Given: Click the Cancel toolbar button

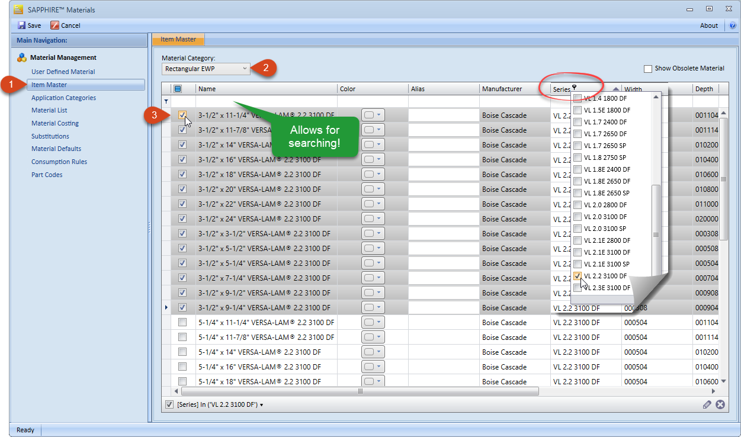Looking at the screenshot, I should (65, 25).
